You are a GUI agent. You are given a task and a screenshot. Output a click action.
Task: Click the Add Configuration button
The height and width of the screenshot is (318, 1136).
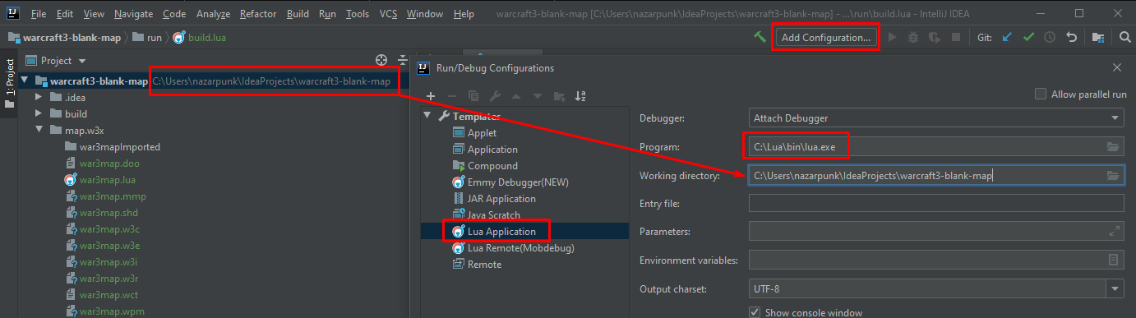825,38
